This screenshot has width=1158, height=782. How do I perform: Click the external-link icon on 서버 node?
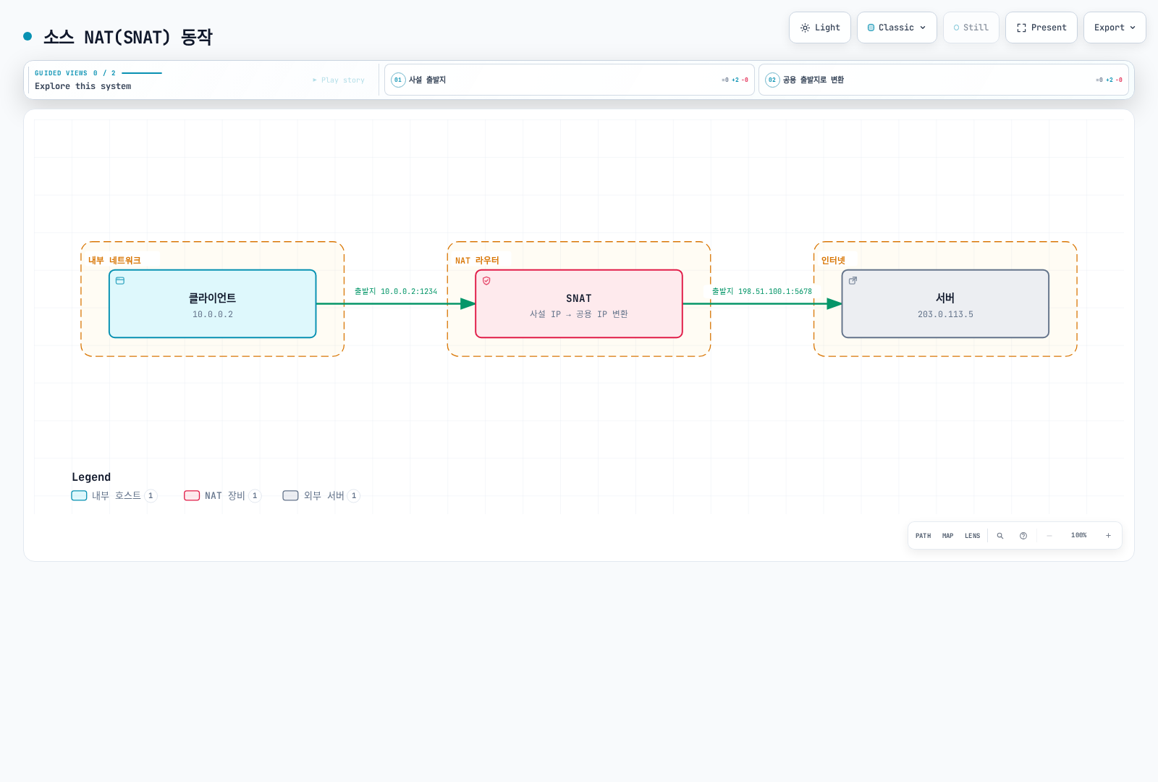point(853,281)
